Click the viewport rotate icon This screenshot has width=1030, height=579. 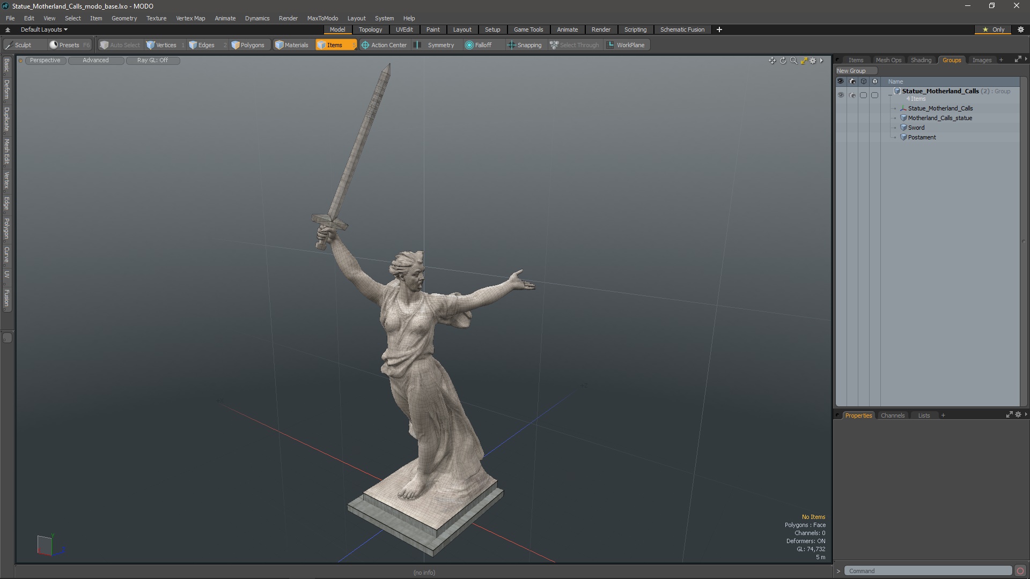pos(783,61)
